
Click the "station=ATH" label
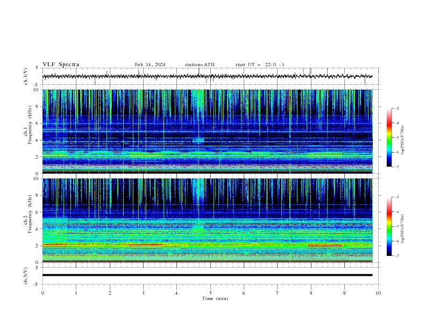[200, 65]
